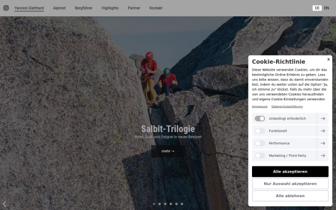This screenshot has width=336, height=210.
Task: Enable the Funktionell cookies switch
Action: coord(260,131)
